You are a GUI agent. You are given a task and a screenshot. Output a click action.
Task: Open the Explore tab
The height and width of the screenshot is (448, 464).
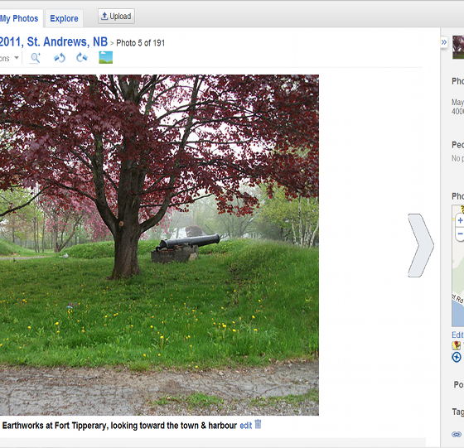click(64, 18)
